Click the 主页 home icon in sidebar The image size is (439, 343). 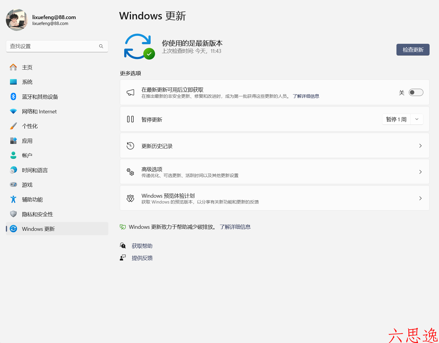(x=13, y=67)
